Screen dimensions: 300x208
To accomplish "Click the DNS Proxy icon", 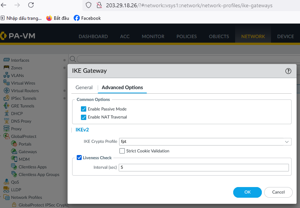I will click(6, 121).
